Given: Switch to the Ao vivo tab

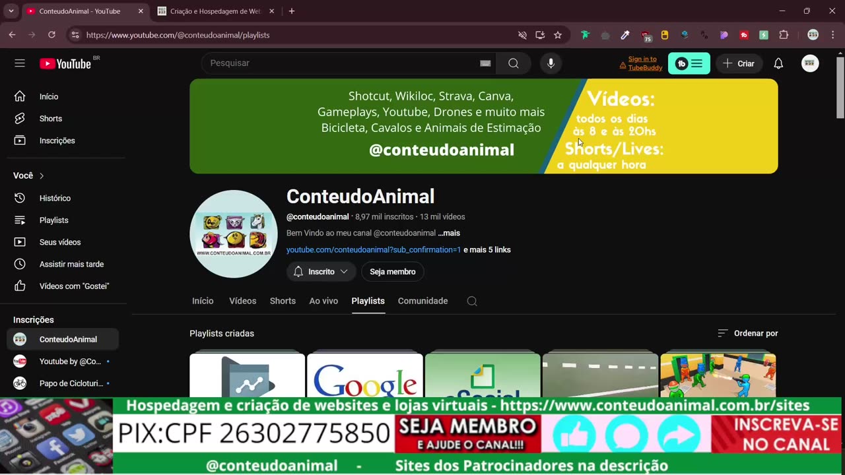Looking at the screenshot, I should click(323, 301).
